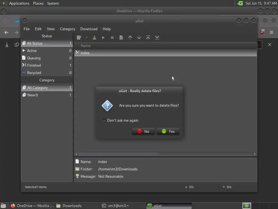The image size is (278, 209).
Task: Open download properties toolbar icon
Action: click(121, 38)
